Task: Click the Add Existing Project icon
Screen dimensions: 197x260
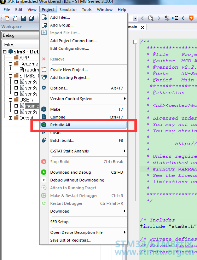Action: pyautogui.click(x=44, y=77)
